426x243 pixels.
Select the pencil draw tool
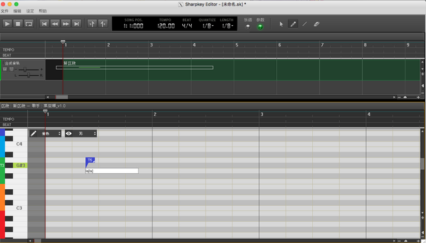tap(293, 24)
